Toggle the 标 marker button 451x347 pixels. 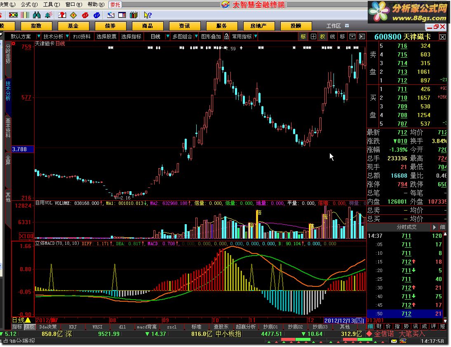pos(303,37)
